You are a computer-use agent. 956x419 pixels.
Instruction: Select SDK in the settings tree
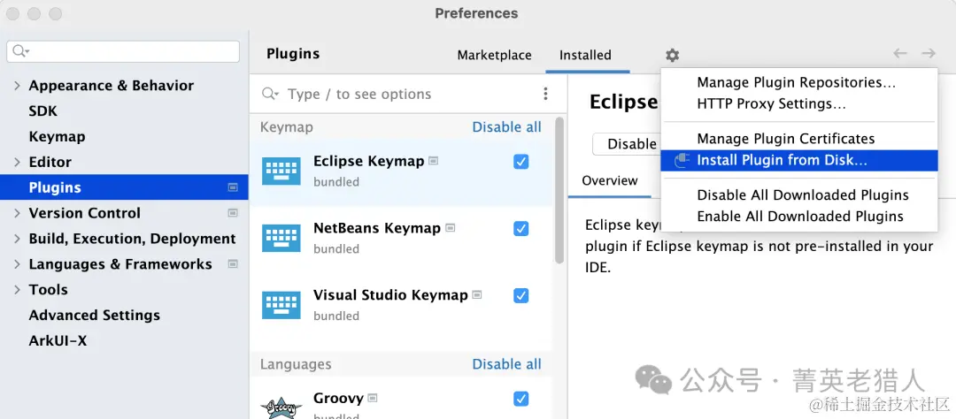coord(42,111)
